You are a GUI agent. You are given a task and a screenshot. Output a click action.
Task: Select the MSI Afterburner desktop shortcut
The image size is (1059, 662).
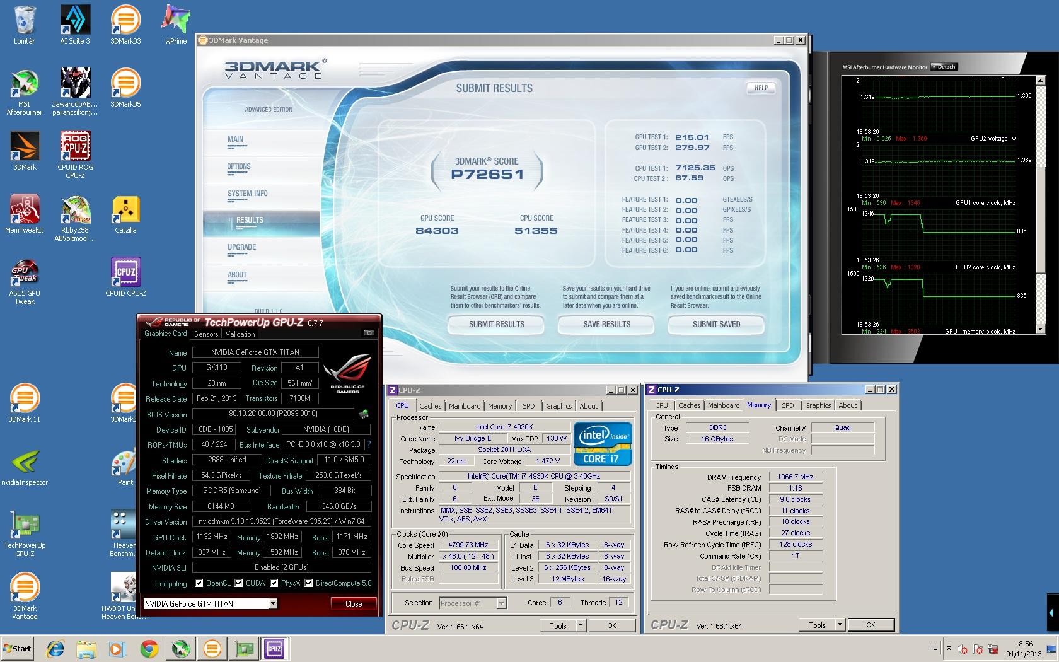[24, 92]
